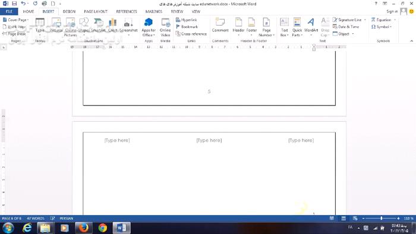Switch to the VIEW tab
Viewport: 416px width, 234px height.
[x=196, y=12]
